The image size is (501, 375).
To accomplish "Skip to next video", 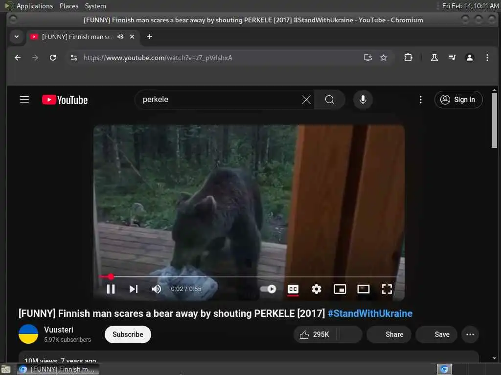I will pyautogui.click(x=134, y=289).
